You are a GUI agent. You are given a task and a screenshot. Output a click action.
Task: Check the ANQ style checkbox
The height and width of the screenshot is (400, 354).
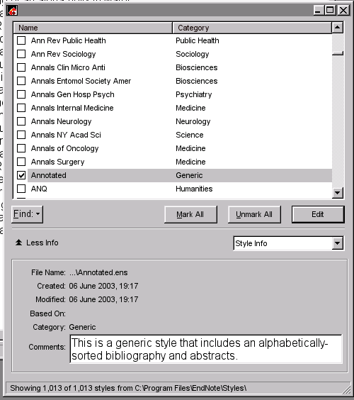[x=21, y=189]
